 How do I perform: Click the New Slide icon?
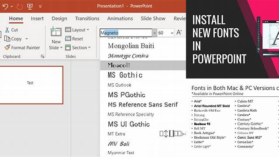[56, 31]
